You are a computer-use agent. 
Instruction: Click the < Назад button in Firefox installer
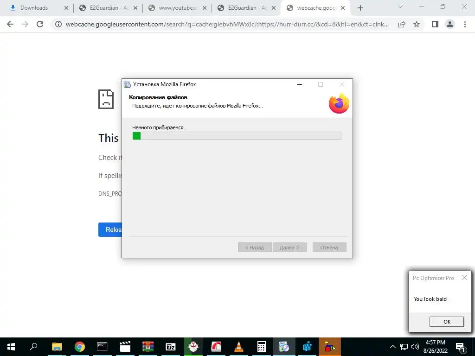255,248
